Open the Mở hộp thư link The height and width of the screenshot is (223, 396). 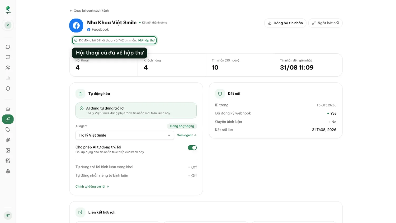tap(147, 40)
